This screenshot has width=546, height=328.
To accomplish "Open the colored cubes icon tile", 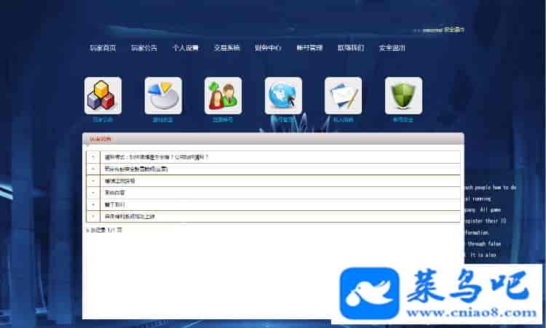I will click(103, 96).
